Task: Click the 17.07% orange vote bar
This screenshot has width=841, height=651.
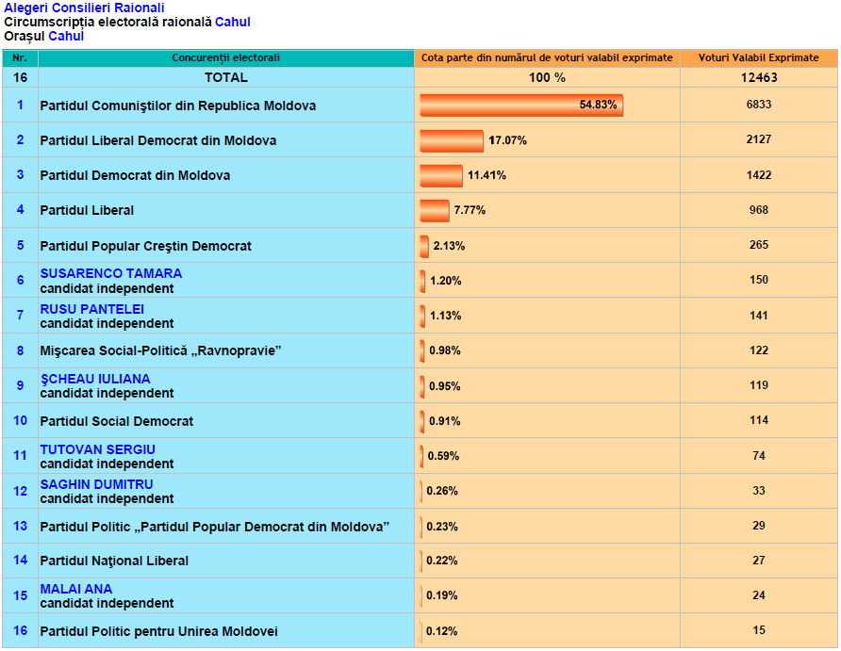Action: pyautogui.click(x=452, y=140)
